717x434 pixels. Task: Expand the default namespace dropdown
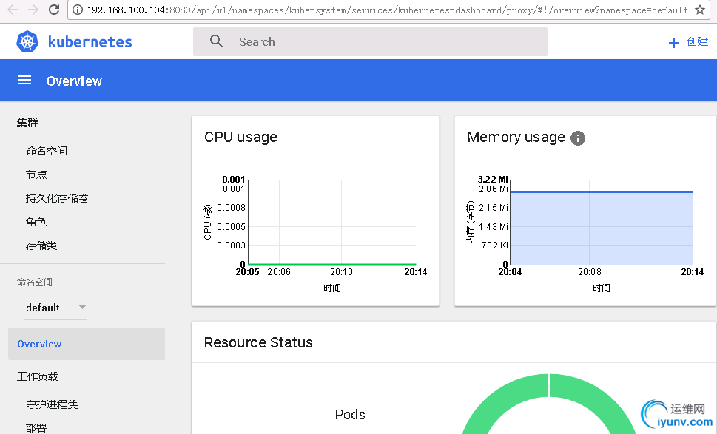tap(82, 308)
